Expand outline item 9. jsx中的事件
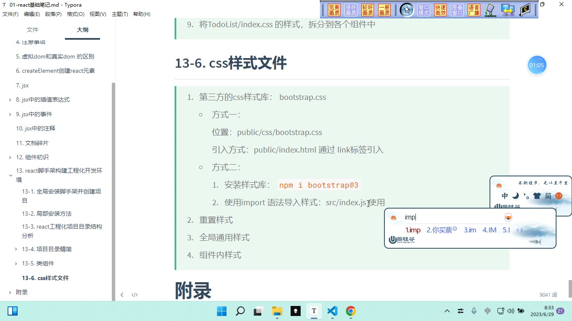This screenshot has width=572, height=321. [10, 114]
